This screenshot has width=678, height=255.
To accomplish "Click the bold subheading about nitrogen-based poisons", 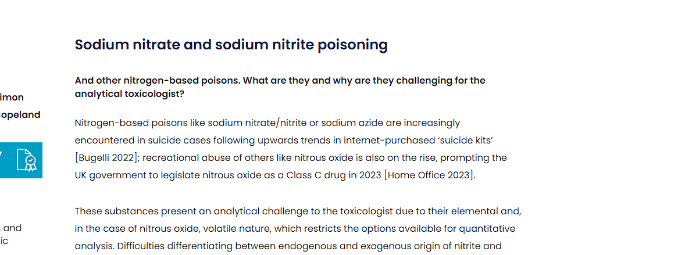I will pos(280,87).
